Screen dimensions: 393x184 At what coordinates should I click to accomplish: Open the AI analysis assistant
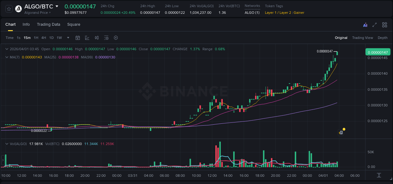coord(365,24)
